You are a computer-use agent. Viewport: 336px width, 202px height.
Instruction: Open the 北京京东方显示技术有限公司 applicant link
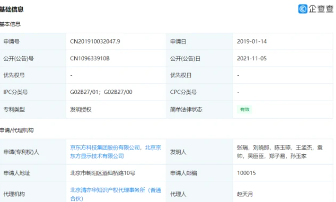(x=116, y=152)
